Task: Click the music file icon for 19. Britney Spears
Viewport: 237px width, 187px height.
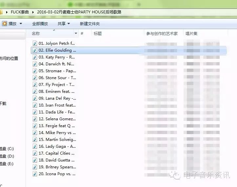Action: tap(35, 167)
